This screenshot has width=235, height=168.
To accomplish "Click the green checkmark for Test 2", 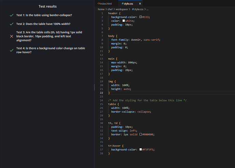I will 12,24.
